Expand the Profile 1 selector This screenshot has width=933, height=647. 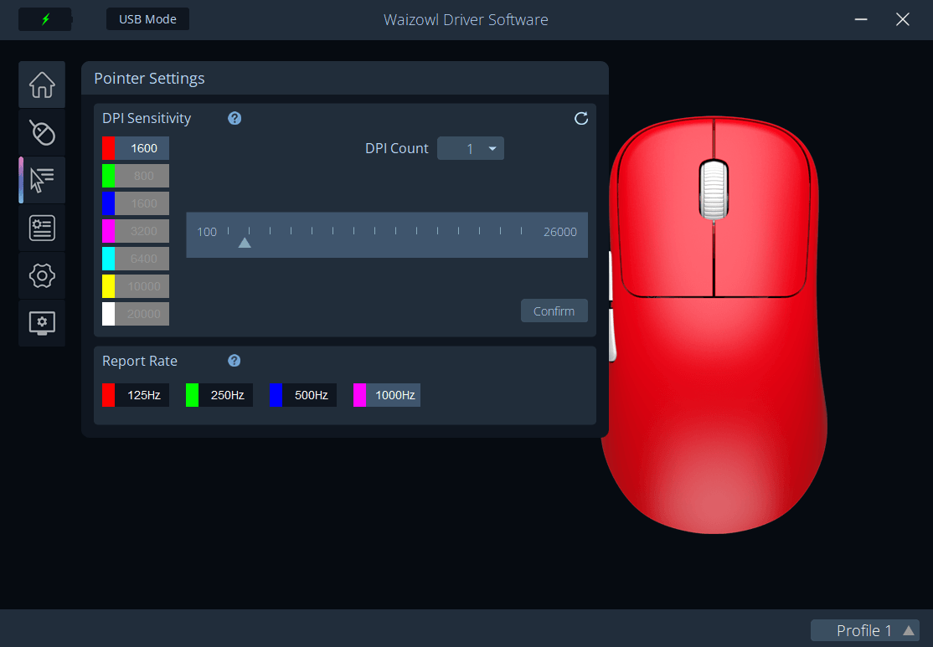[x=865, y=630]
